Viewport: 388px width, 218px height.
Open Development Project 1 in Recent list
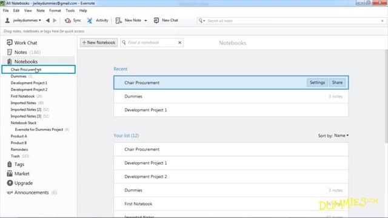click(231, 110)
